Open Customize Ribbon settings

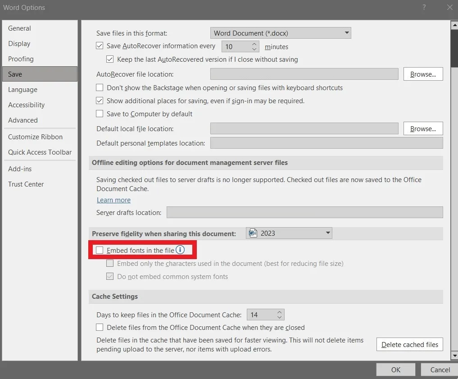(x=40, y=137)
